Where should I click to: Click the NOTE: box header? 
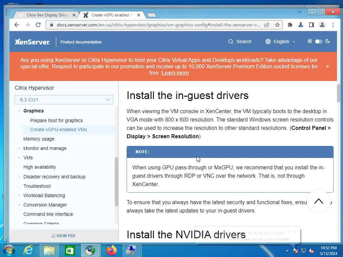230,152
